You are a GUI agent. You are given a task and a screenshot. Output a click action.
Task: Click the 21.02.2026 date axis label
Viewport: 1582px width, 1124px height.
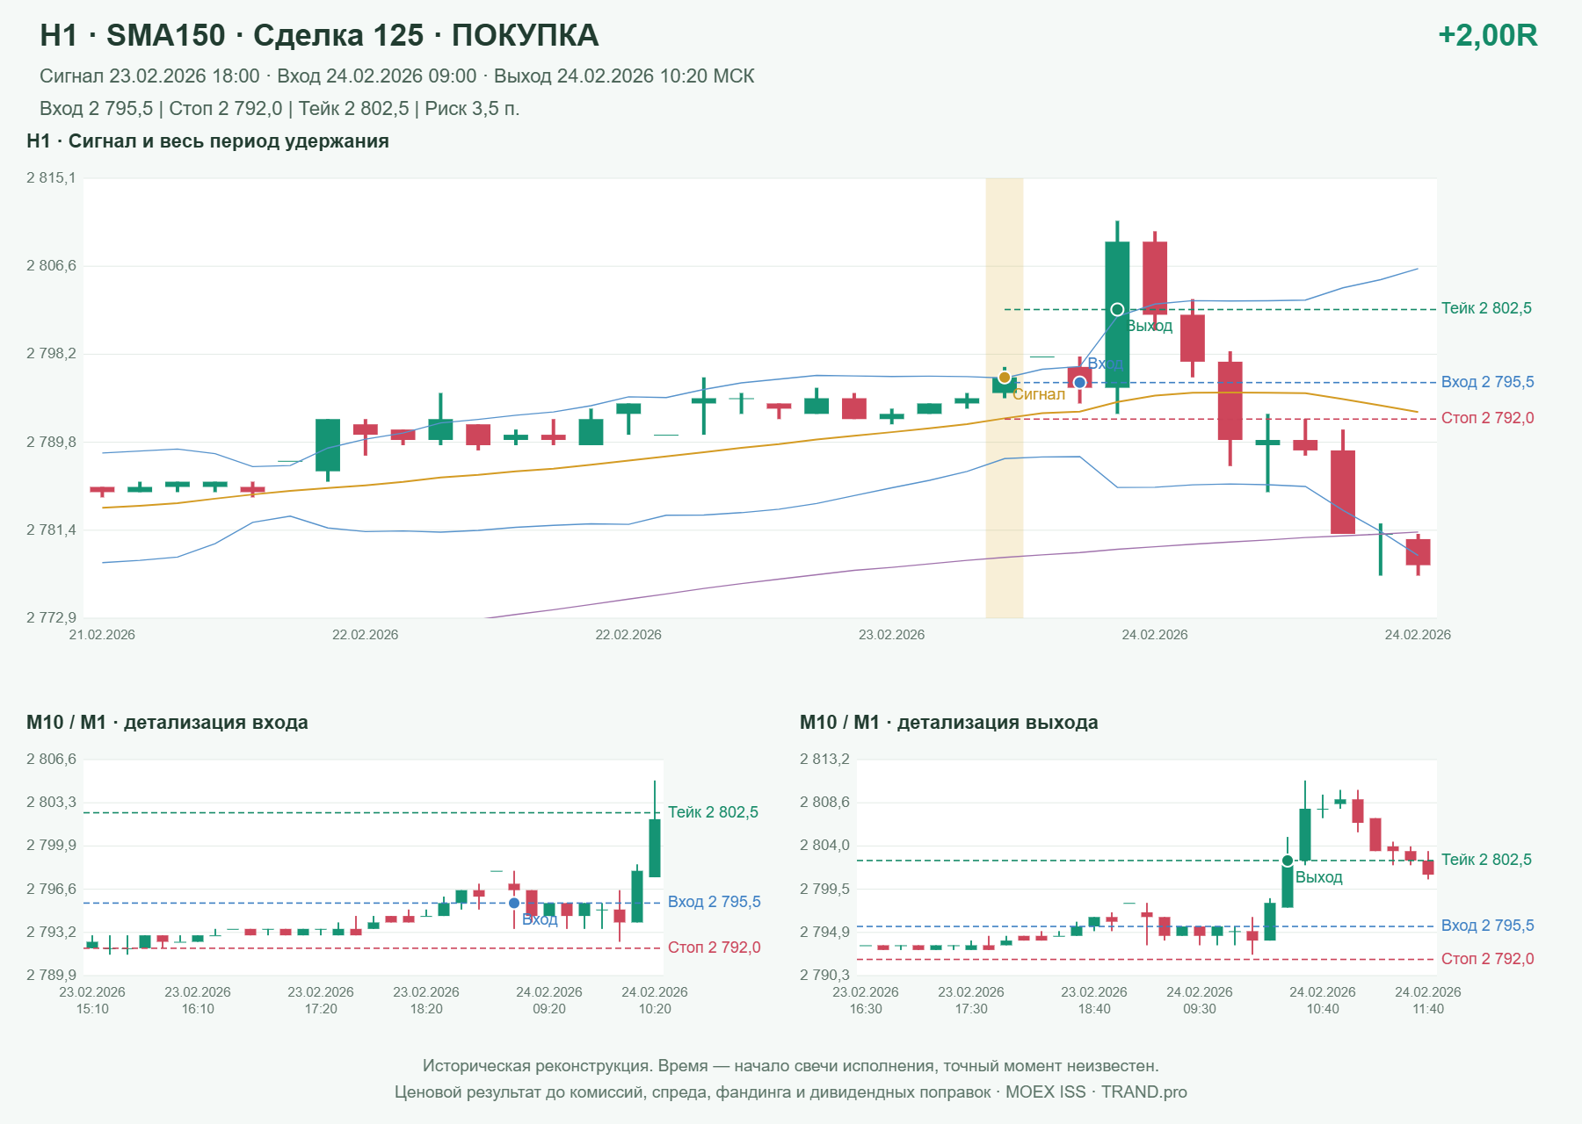(x=102, y=635)
